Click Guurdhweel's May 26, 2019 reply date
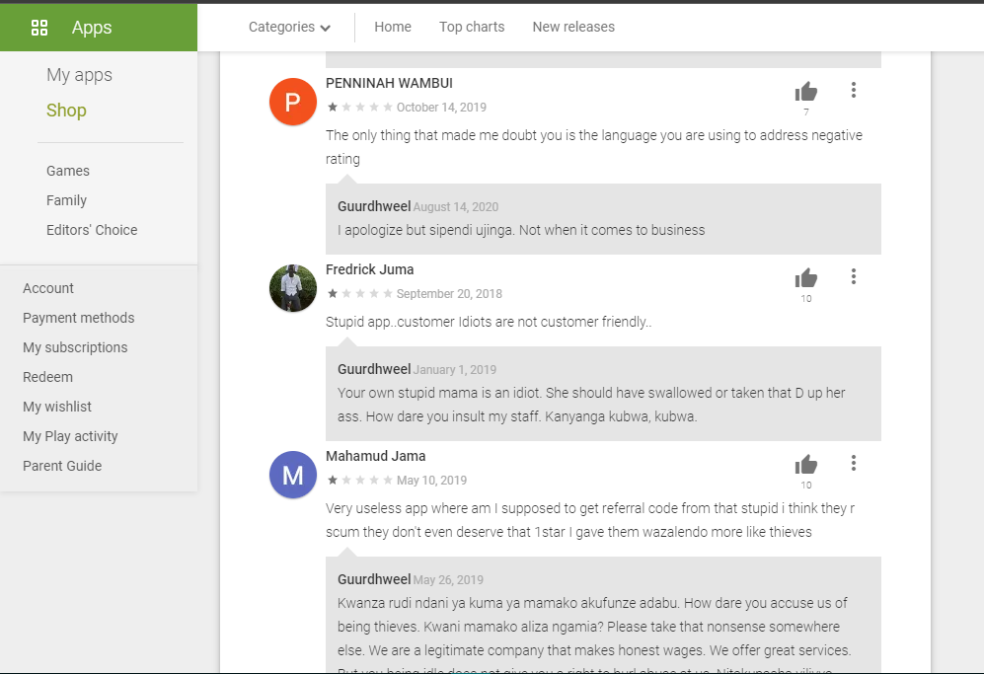Screen dimensions: 984x674 point(448,580)
